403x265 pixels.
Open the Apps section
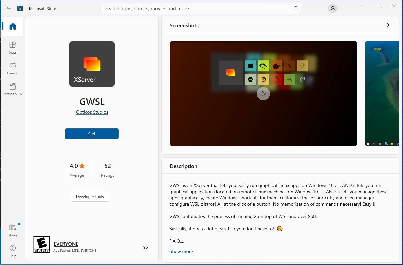[13, 47]
